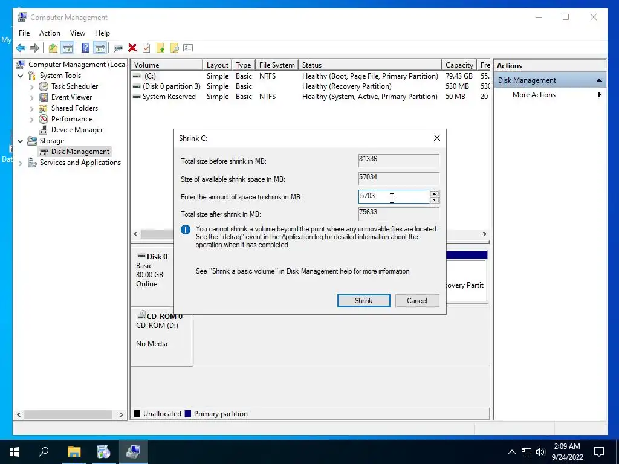This screenshot has width=619, height=464.
Task: Click the Up one level folder icon
Action: (x=53, y=48)
